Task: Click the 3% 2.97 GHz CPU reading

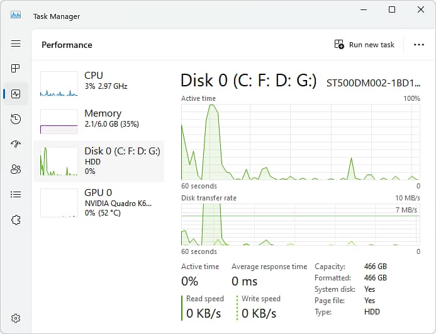Action: click(106, 86)
